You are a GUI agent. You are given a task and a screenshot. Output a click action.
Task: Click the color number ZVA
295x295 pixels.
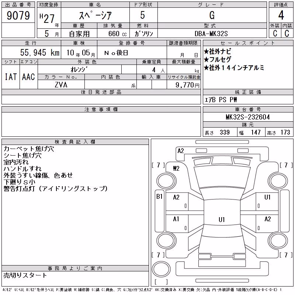[61, 85]
